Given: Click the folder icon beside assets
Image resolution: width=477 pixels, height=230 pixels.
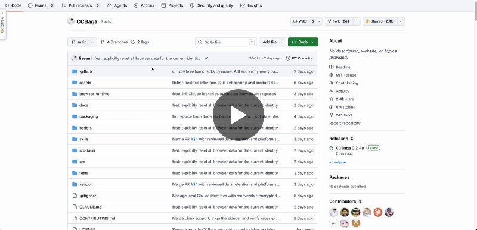Looking at the screenshot, I should point(75,83).
